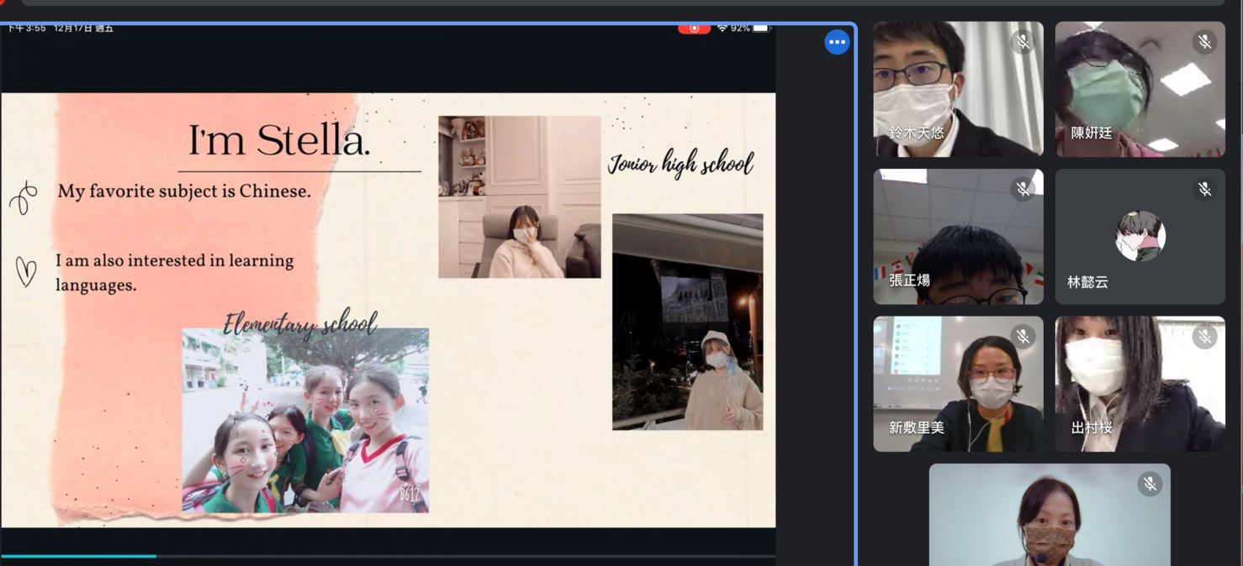Click the "I'm Stella." slide title
This screenshot has width=1243, height=566.
click(x=278, y=140)
